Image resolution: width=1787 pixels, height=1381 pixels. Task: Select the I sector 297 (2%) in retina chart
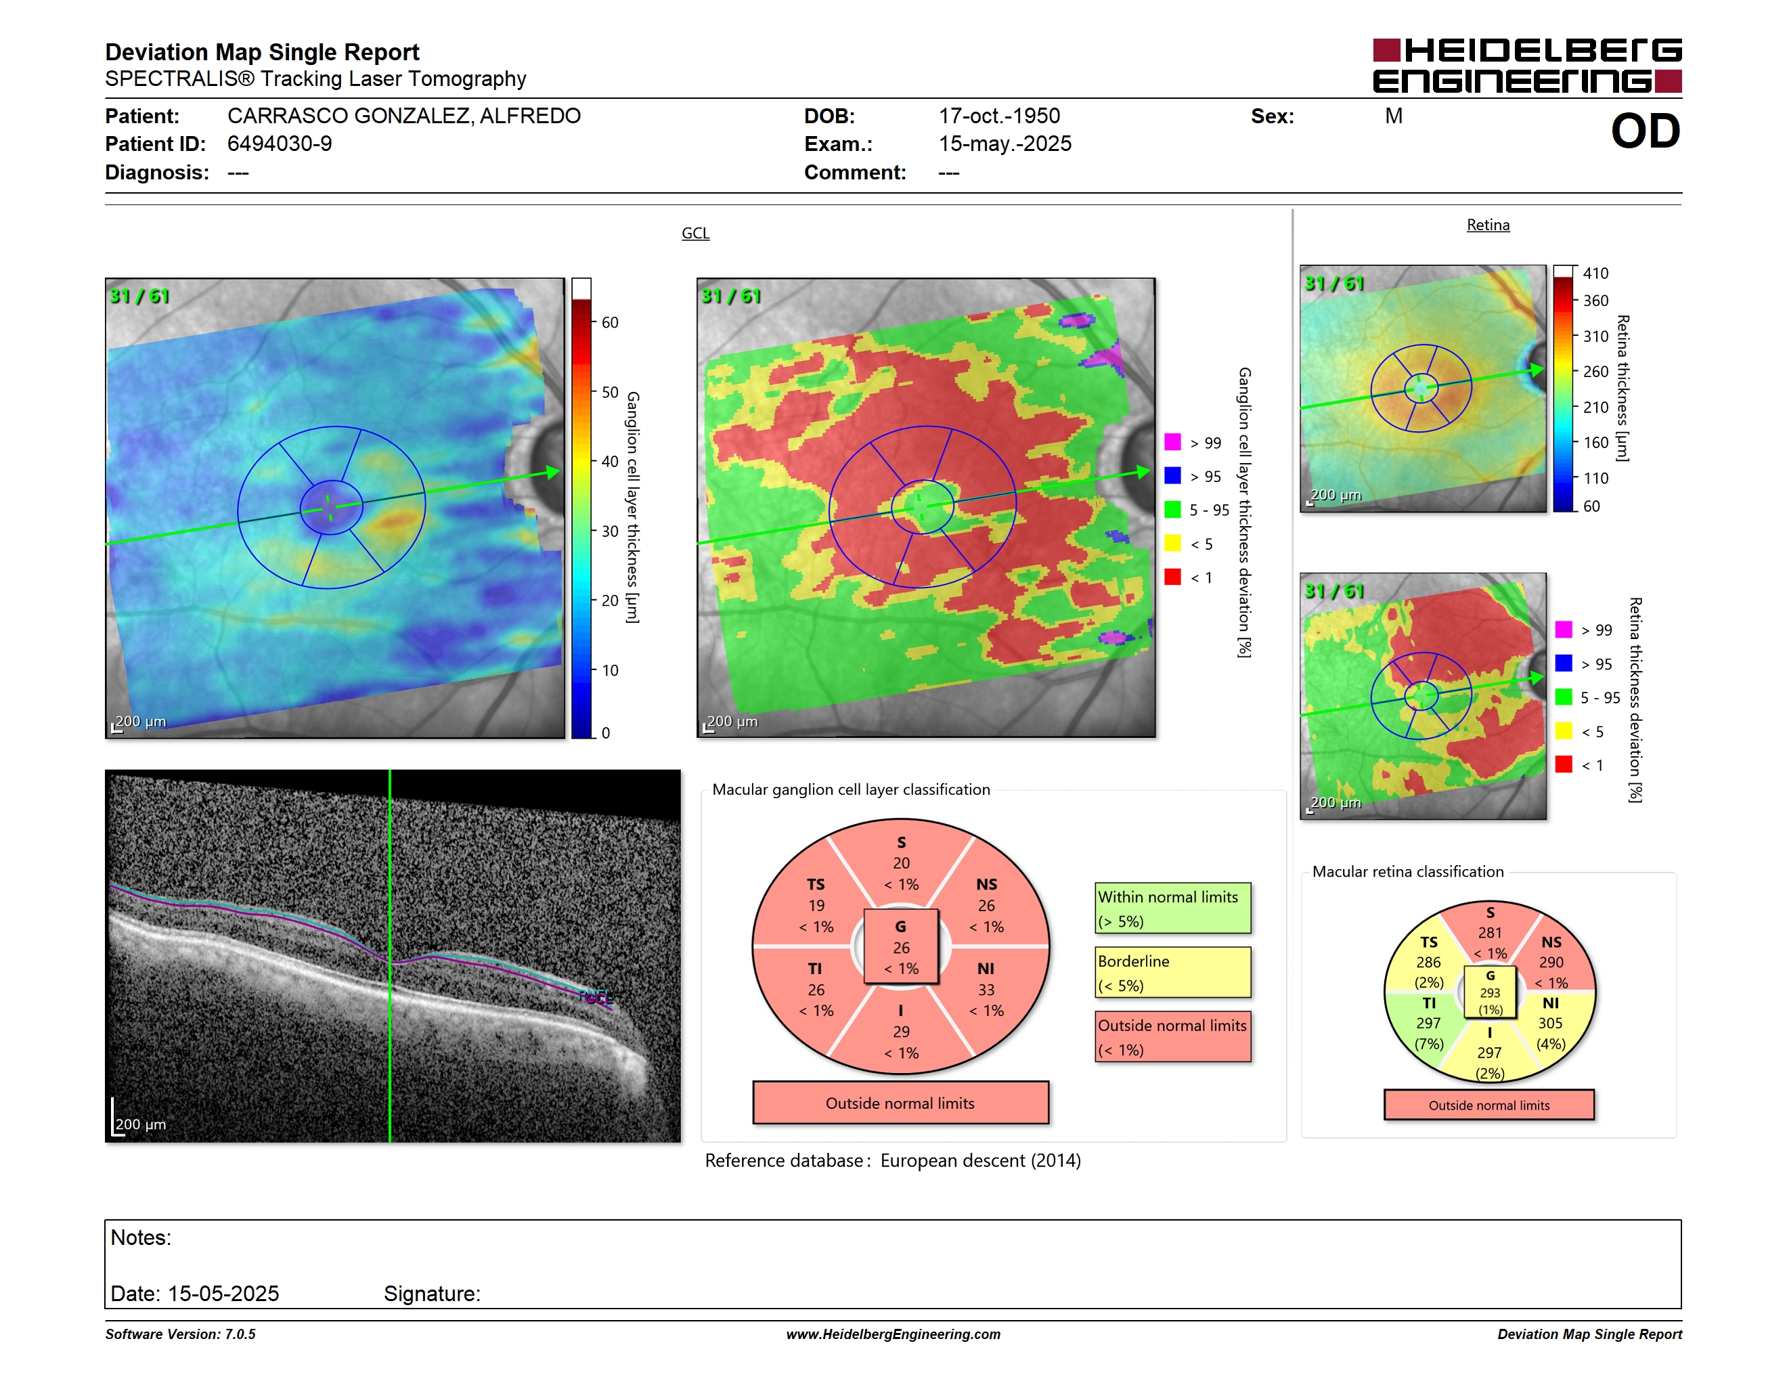(1490, 1053)
